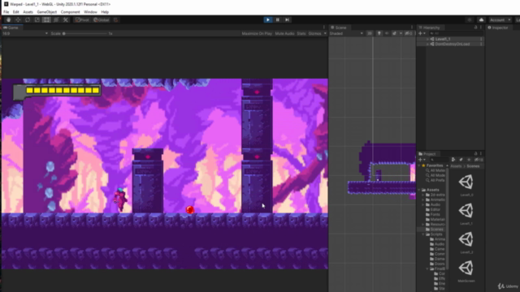520x292 pixels.
Task: Toggle the Hierarchy panel lock icon
Action: click(475, 28)
